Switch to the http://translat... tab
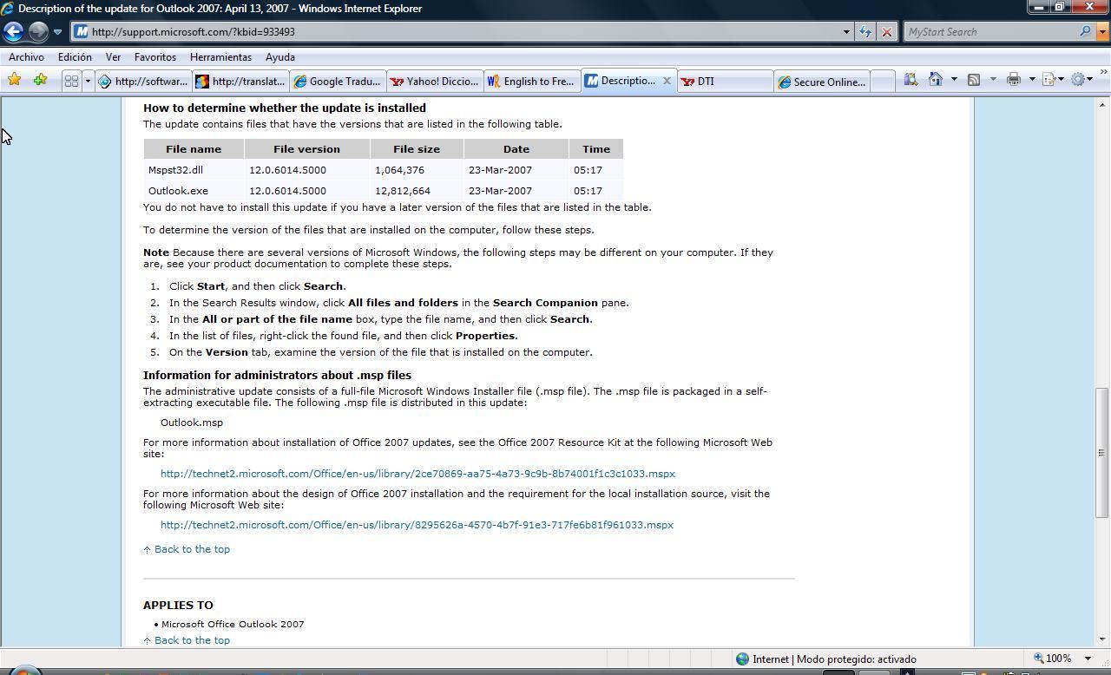Screen dimensions: 1111x675 [240, 81]
